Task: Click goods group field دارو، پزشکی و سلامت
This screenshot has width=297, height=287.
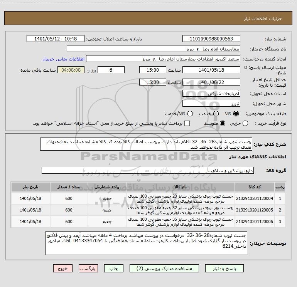Action: pos(148,170)
